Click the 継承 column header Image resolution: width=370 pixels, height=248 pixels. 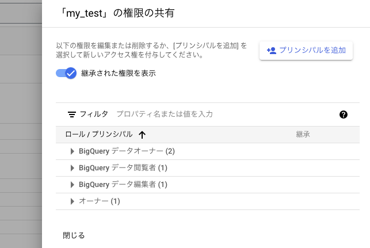303,134
